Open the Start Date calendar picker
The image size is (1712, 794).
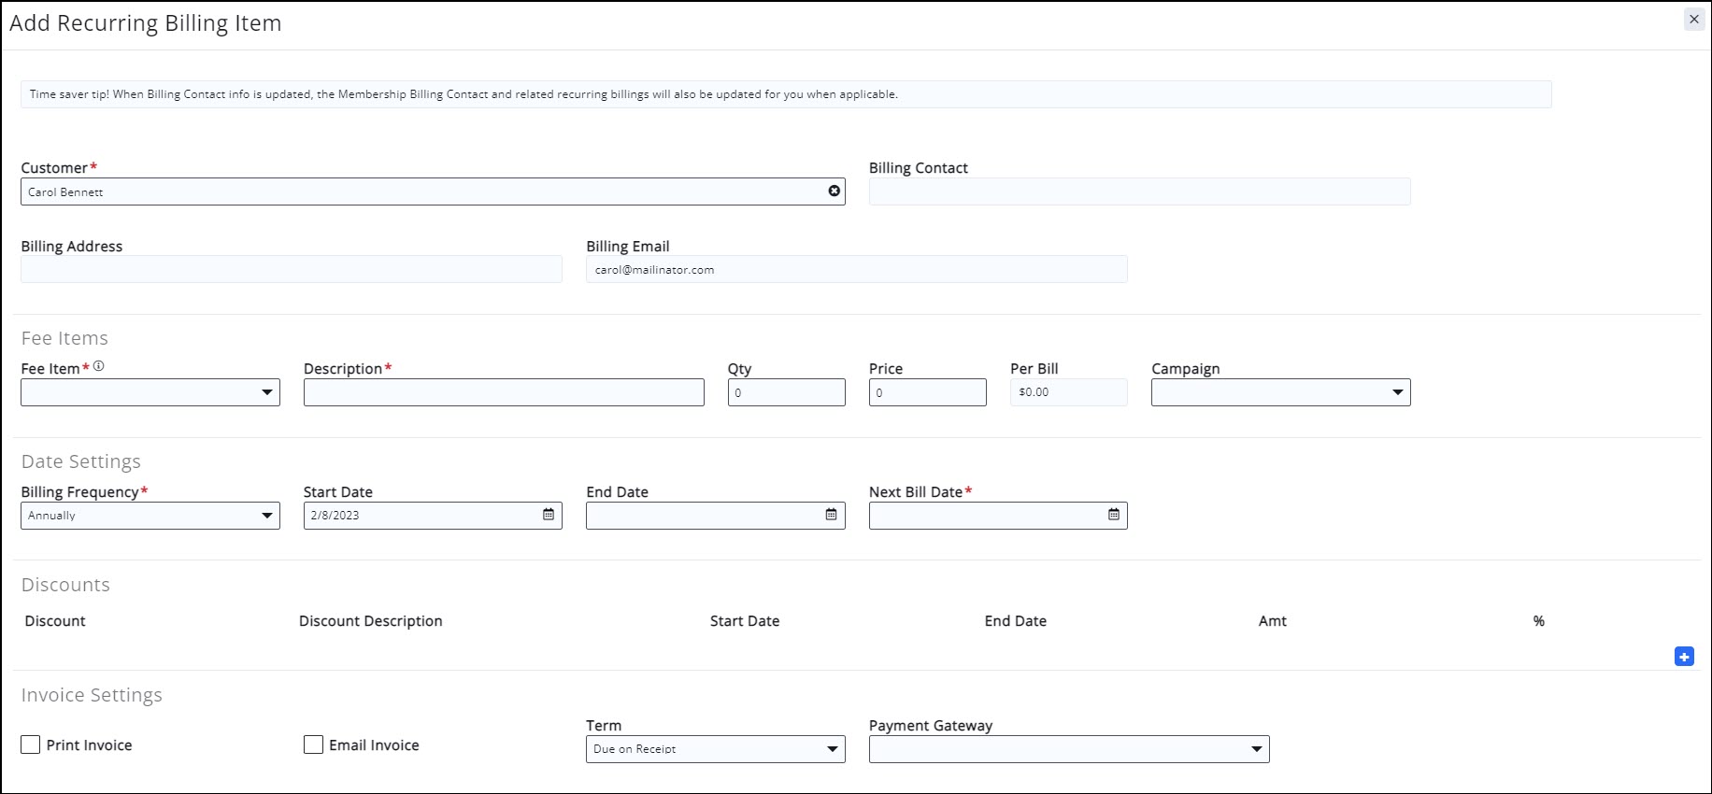549,515
